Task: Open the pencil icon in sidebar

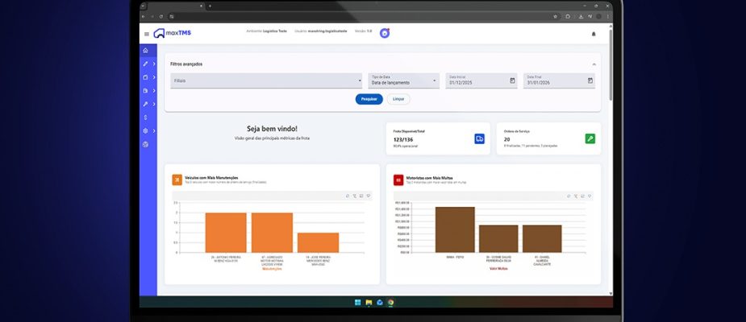Action: (146, 64)
